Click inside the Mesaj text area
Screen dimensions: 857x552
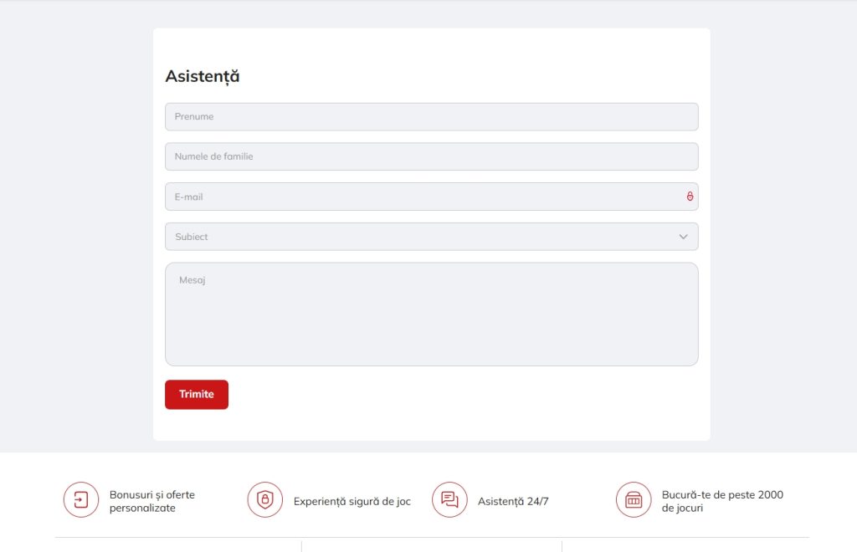click(x=431, y=314)
